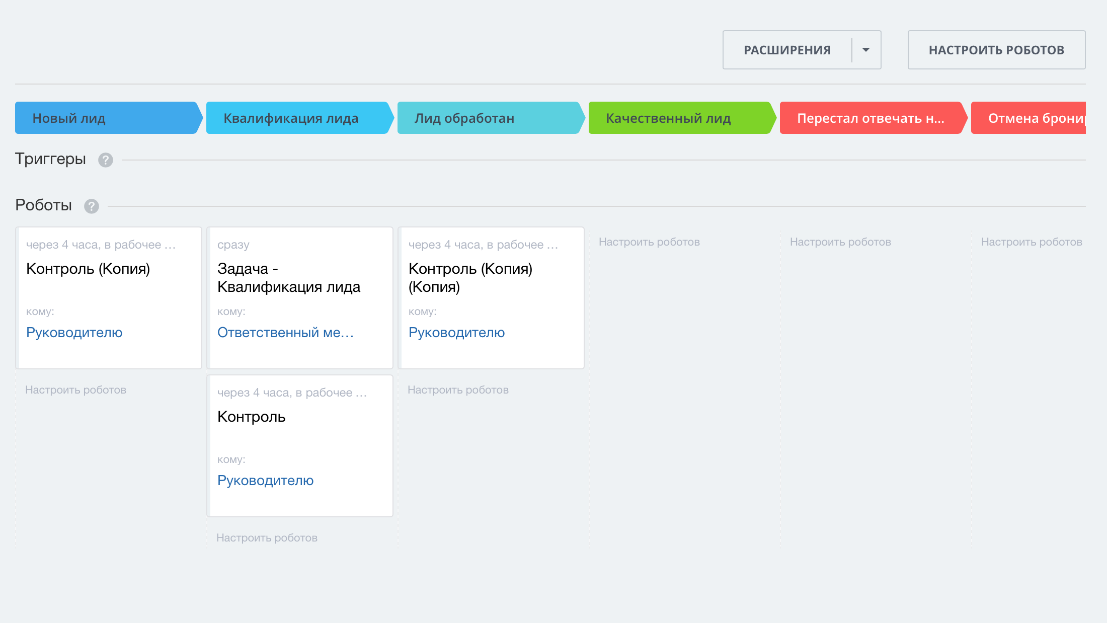Click Настроить роботов under Новый лид column

pyautogui.click(x=75, y=390)
